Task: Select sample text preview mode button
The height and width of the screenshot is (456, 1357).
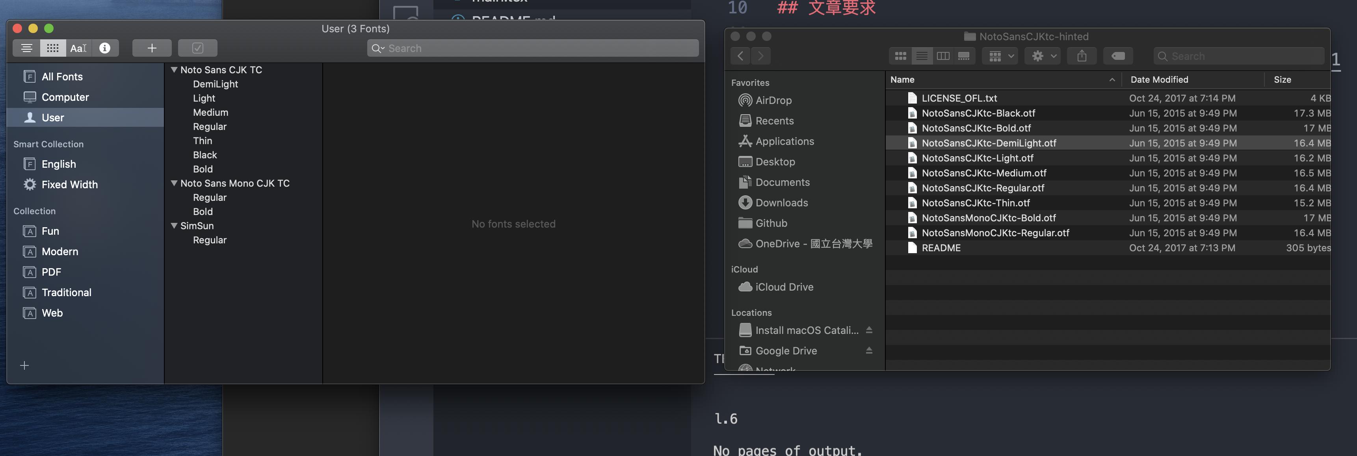Action: (x=26, y=48)
